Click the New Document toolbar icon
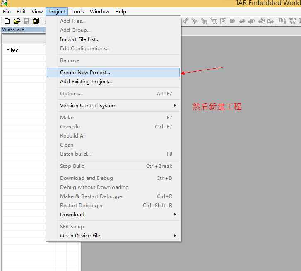 tap(7, 21)
